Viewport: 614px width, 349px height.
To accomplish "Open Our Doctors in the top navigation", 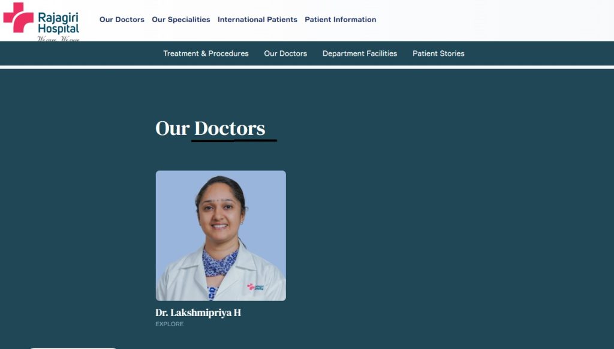I will [122, 20].
